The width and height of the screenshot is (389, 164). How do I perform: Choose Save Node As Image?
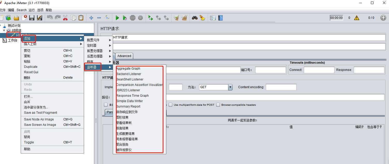click(x=52, y=119)
